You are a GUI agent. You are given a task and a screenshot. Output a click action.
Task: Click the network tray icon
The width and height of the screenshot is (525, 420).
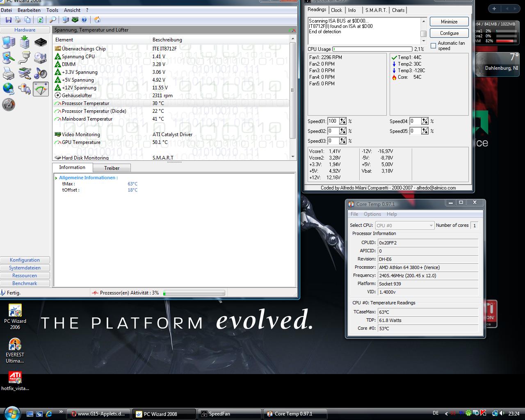coord(495,413)
